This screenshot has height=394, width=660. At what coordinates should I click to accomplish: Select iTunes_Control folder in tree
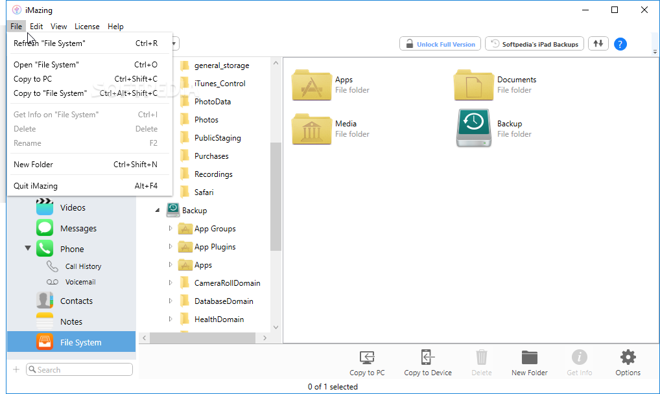(x=213, y=84)
